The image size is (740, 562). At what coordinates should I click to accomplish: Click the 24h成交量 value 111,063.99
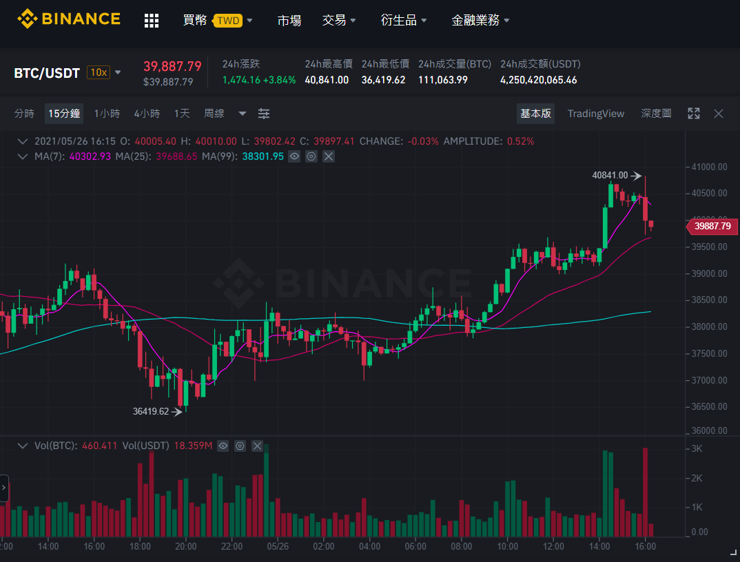[x=442, y=80]
